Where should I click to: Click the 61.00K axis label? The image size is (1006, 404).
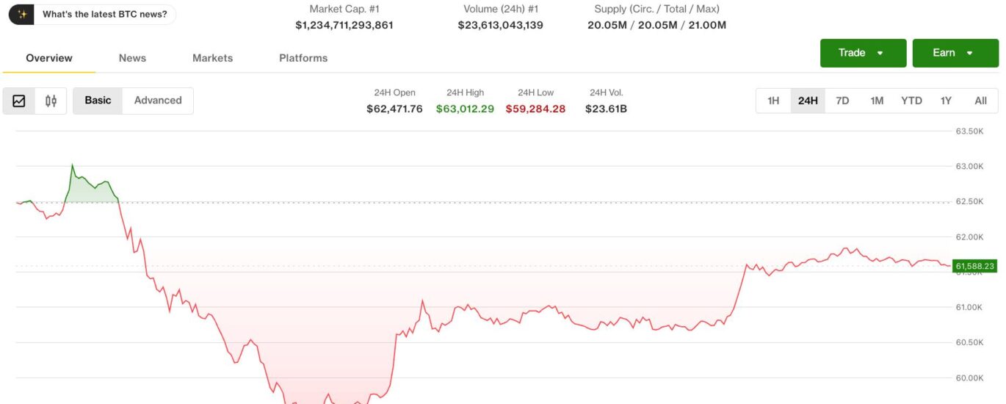tap(969, 308)
